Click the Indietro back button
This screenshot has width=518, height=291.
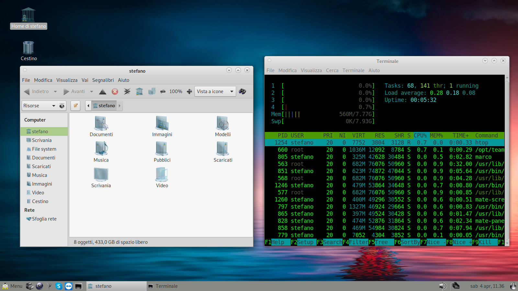tap(36, 92)
